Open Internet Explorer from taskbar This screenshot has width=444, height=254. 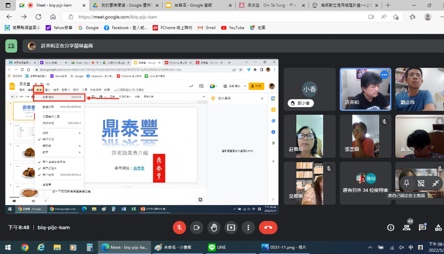pyautogui.click(x=41, y=247)
